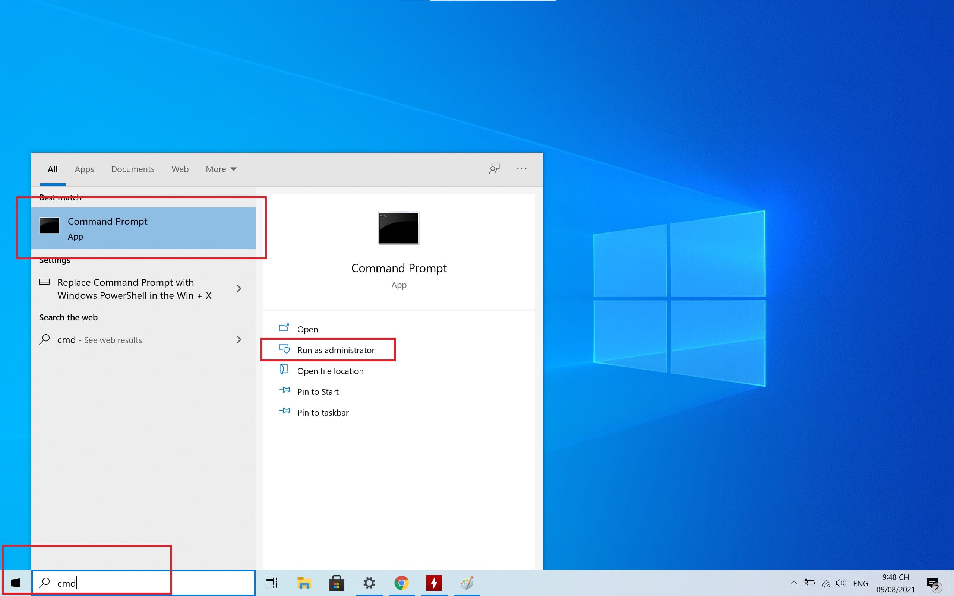This screenshot has height=596, width=954.
Task: Click Pin to taskbar option
Action: 323,413
